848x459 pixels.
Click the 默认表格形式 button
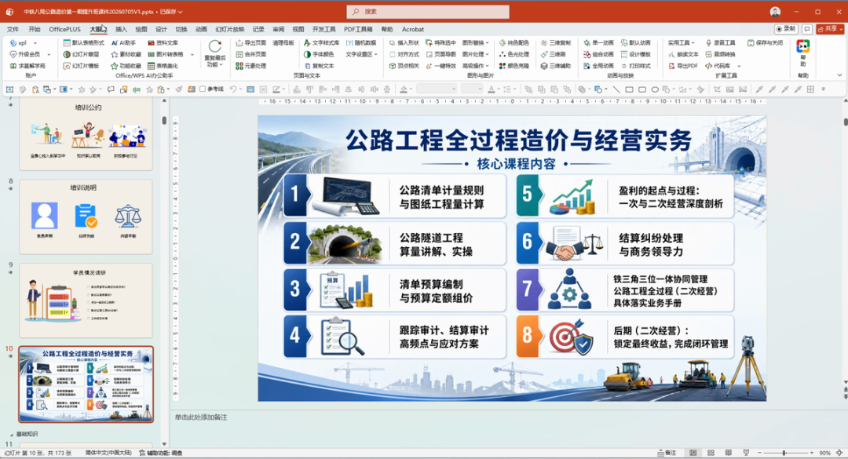[84, 42]
